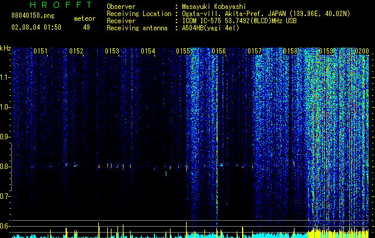
Task: Click the Ogata-vill. Akita-Pref. JAPAN location text
Action: click(266, 14)
